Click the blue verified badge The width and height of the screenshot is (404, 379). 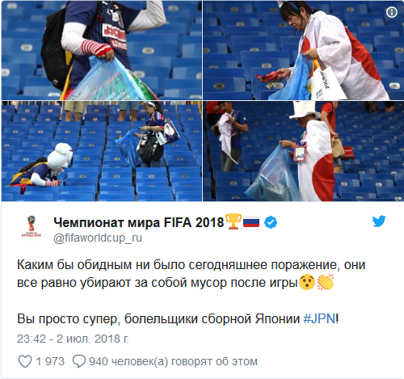(271, 222)
